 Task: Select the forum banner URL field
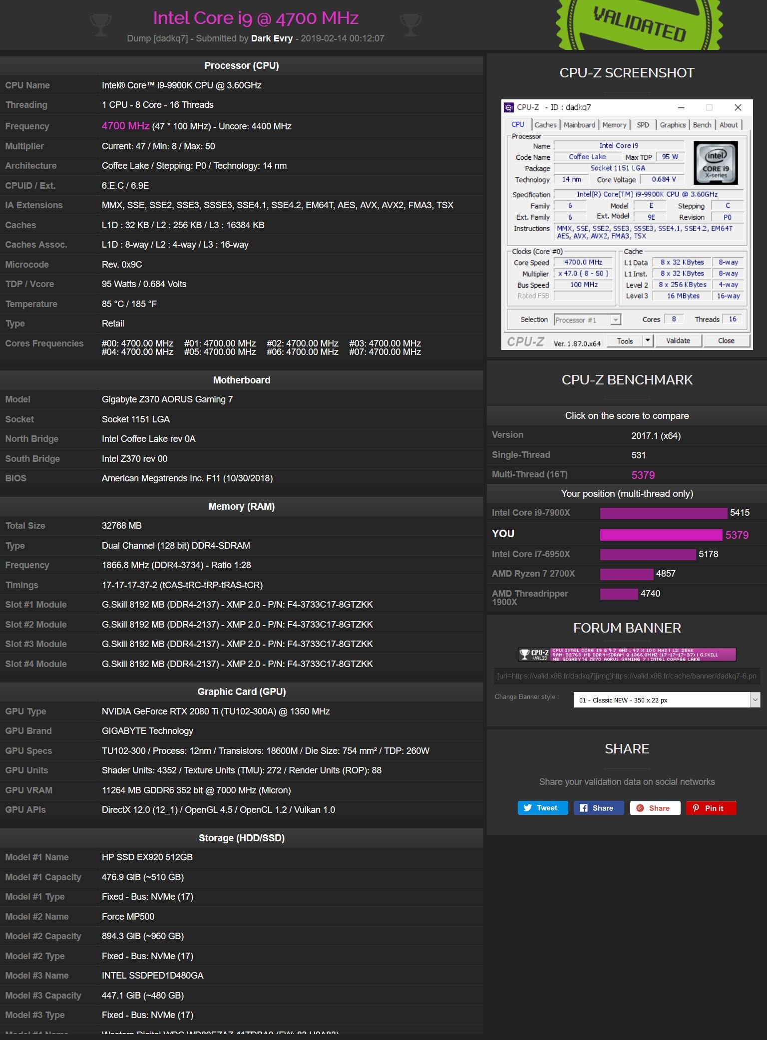click(x=627, y=676)
